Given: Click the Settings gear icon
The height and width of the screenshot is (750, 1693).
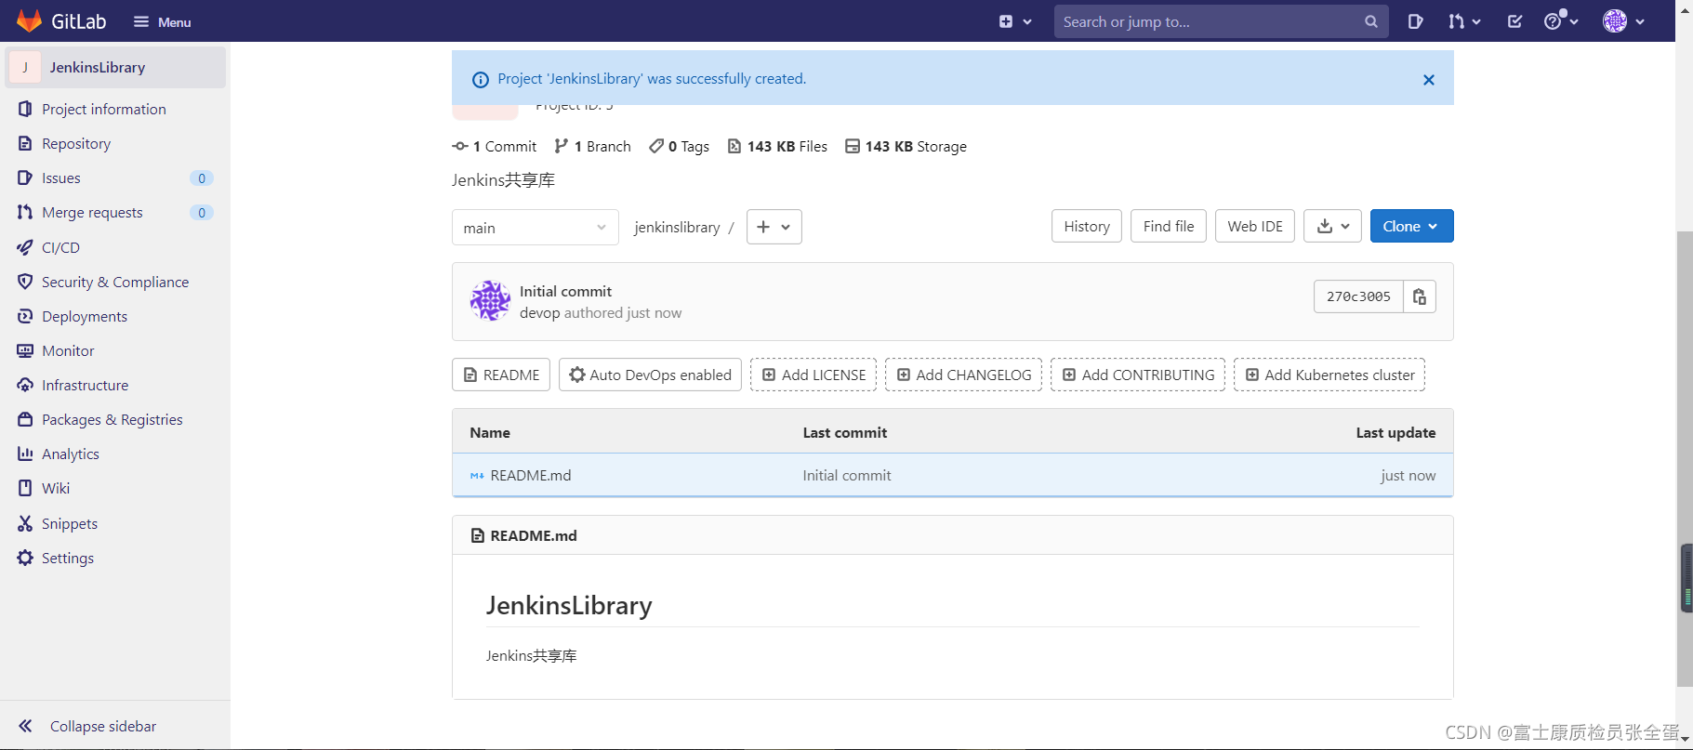Looking at the screenshot, I should pyautogui.click(x=25, y=558).
